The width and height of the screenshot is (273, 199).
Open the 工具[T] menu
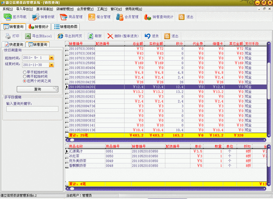point(102,9)
